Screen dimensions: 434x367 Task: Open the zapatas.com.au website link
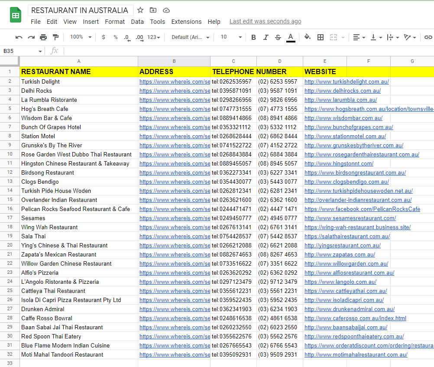340,254
